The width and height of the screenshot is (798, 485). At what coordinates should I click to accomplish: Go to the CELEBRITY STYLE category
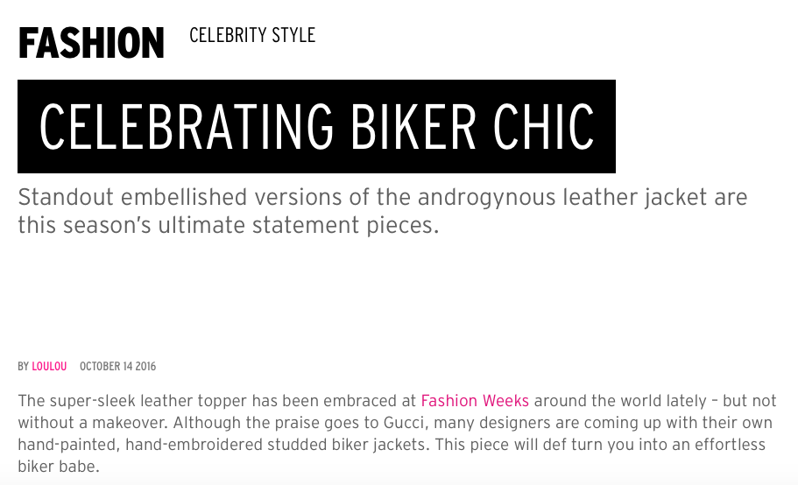pos(252,36)
